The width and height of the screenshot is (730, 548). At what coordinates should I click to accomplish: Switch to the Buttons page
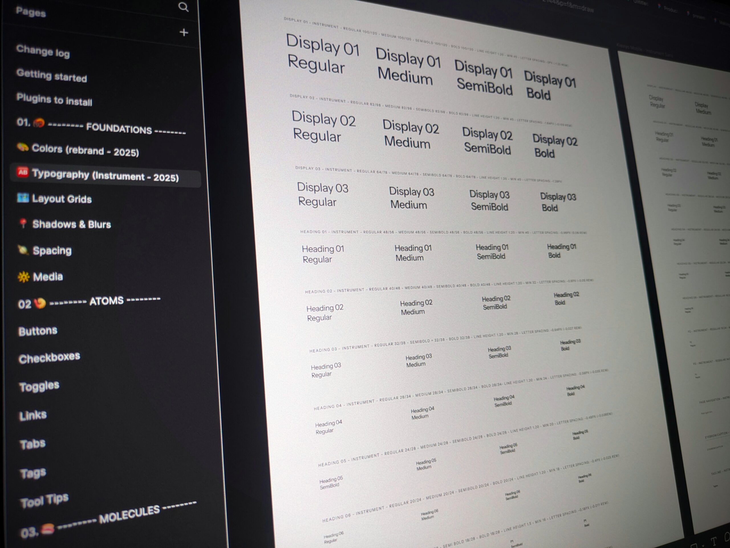click(38, 331)
